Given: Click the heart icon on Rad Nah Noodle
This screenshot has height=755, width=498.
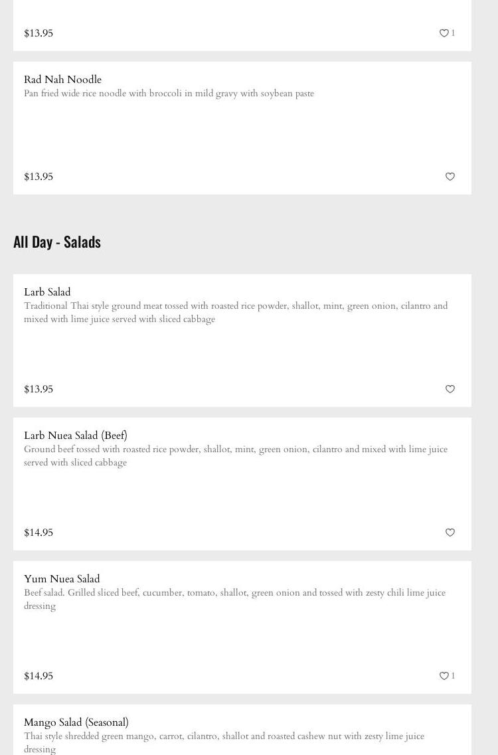Looking at the screenshot, I should pyautogui.click(x=450, y=177).
